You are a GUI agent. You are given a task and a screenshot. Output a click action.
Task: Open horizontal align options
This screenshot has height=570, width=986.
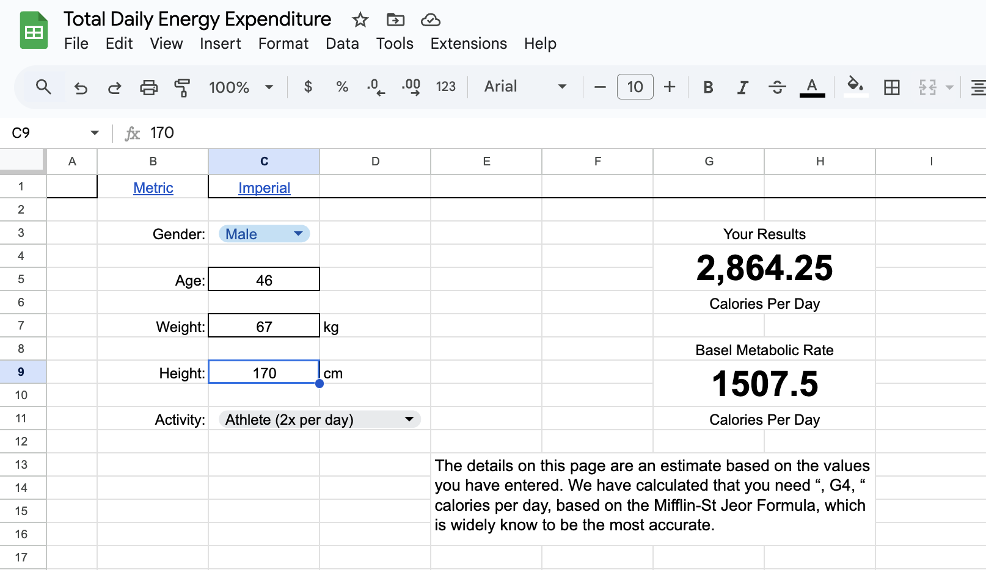click(x=979, y=87)
